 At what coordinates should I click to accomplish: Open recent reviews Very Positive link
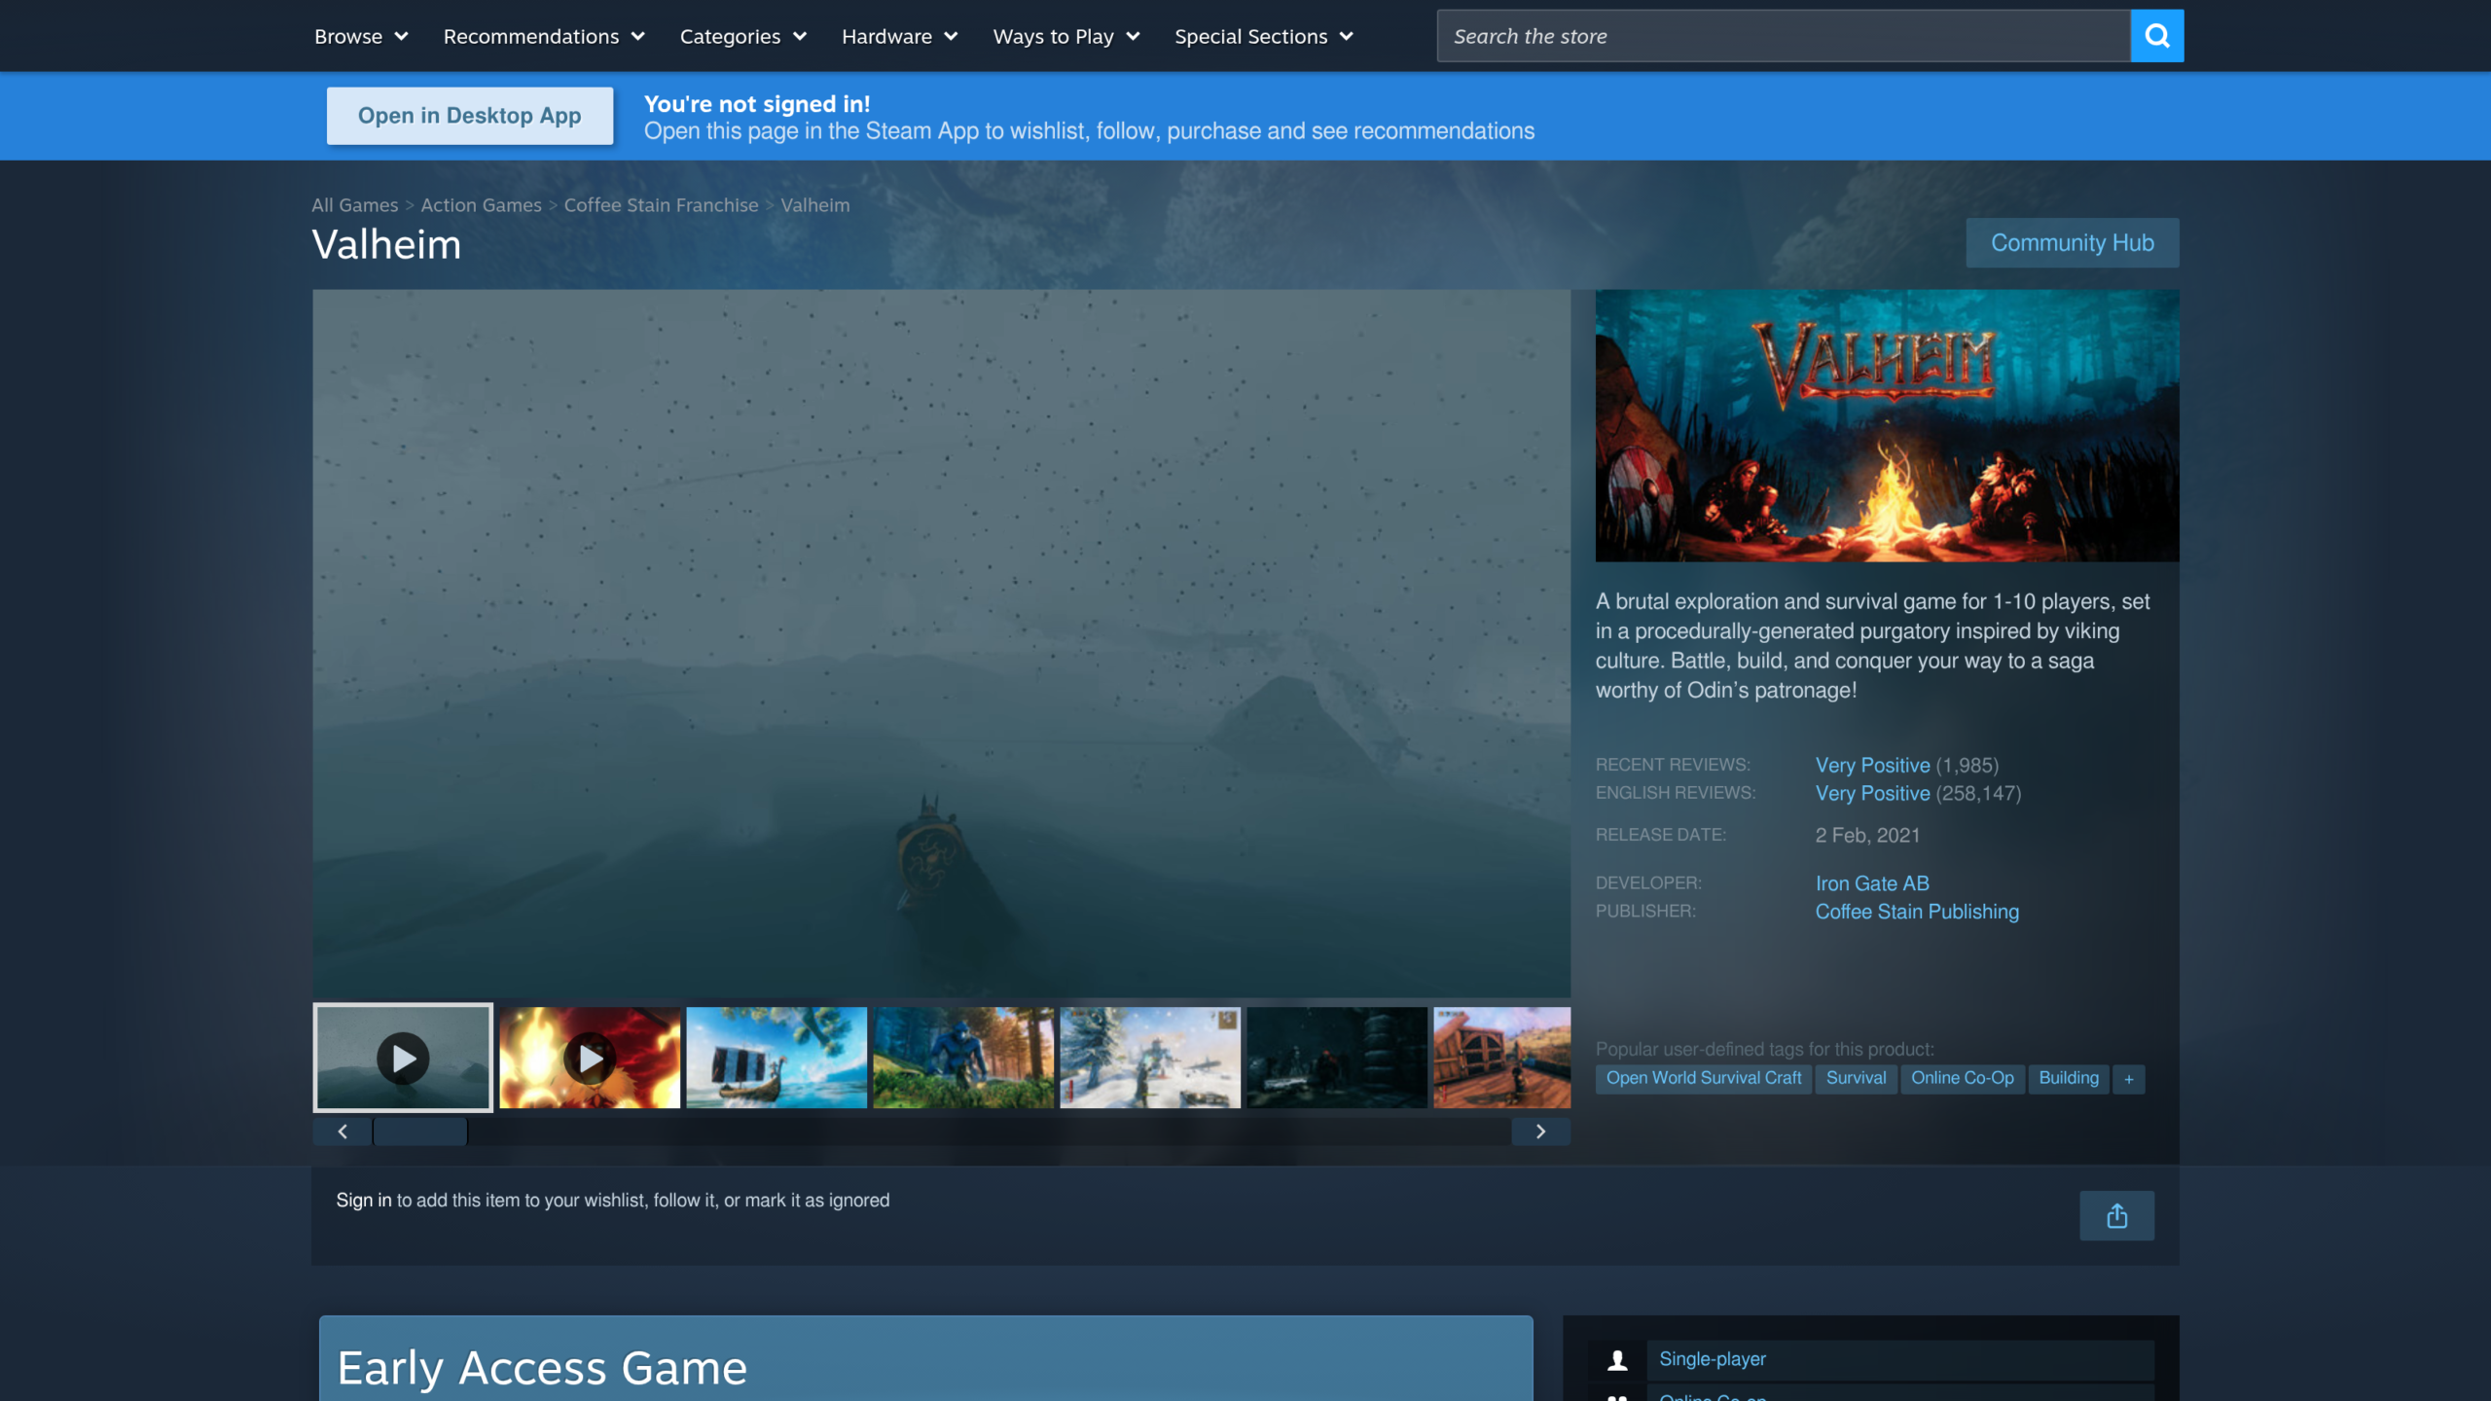(x=1873, y=765)
